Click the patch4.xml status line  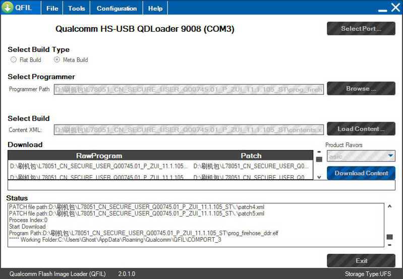[x=137, y=207]
